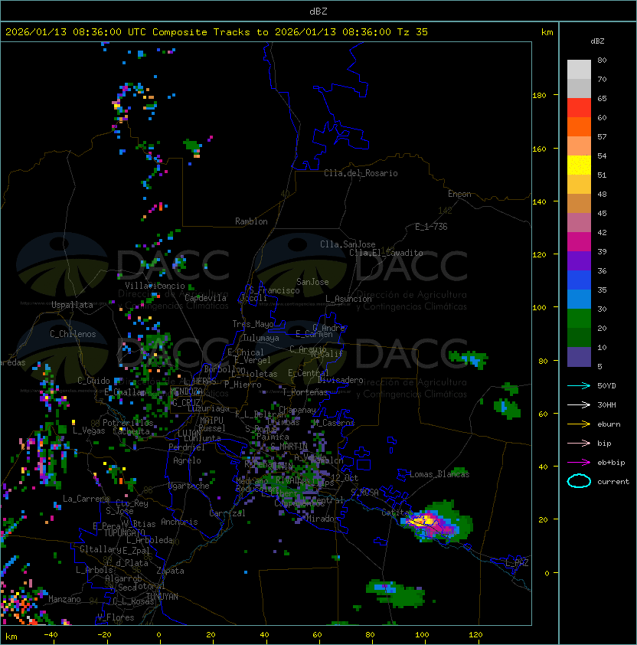Viewport: 637px width, 645px height.
Task: Click the 'Ugarteche' map label
Action: pos(189,486)
